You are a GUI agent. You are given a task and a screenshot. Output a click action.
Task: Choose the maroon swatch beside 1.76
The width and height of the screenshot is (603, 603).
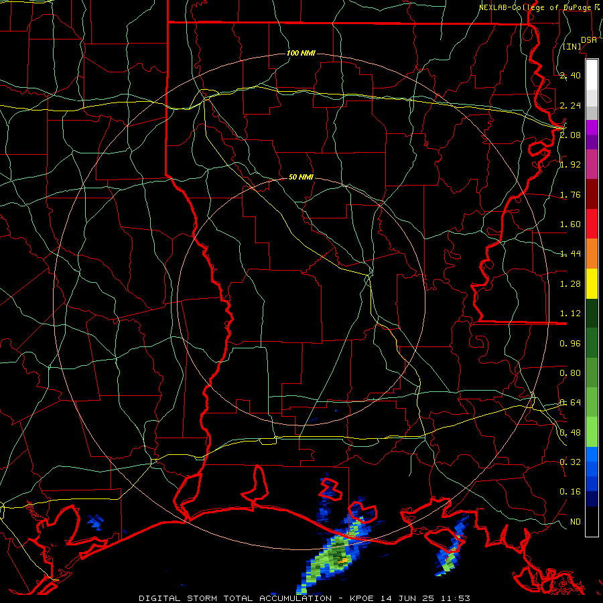click(x=592, y=194)
